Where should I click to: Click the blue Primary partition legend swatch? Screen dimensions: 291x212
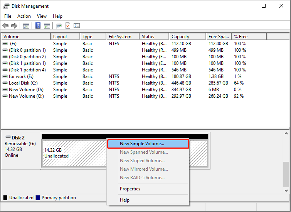click(38, 197)
